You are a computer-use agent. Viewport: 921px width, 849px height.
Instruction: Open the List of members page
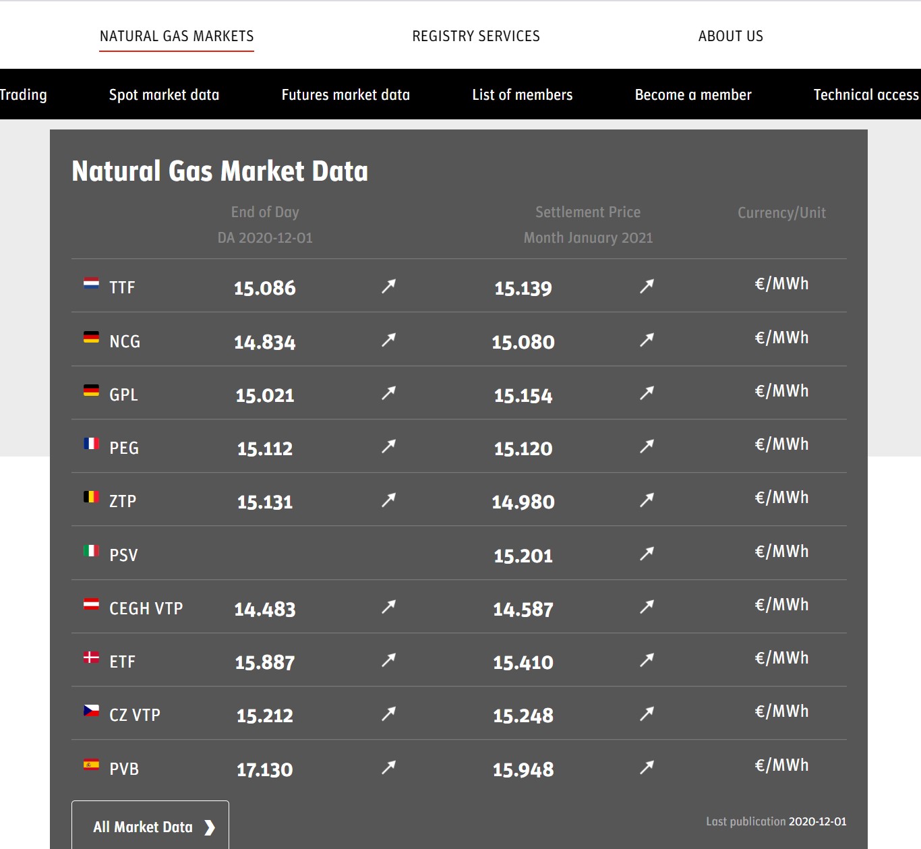[x=523, y=95]
